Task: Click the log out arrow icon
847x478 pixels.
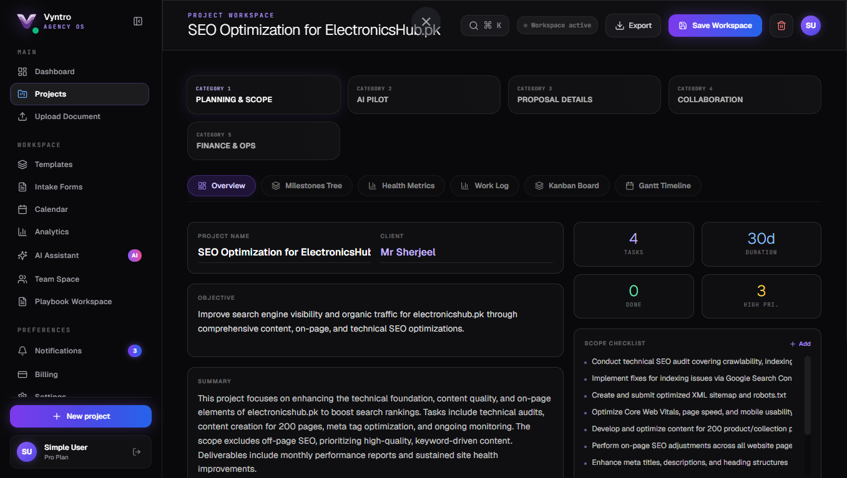Action: point(137,452)
